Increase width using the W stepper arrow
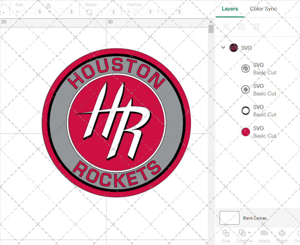The image size is (300, 245). point(40,10)
